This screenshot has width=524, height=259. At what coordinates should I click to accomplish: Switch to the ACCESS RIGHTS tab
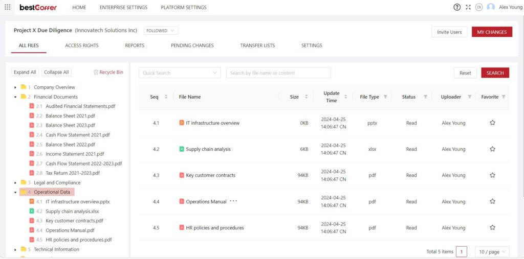pos(82,45)
